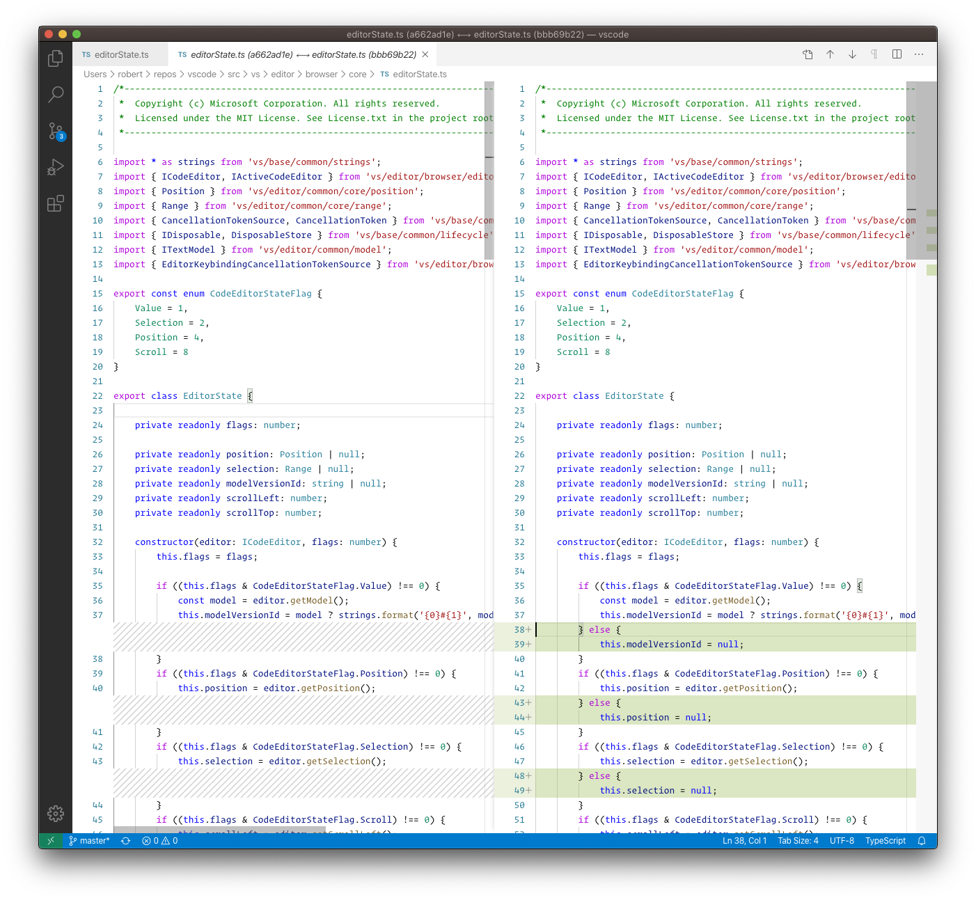
Task: Change language mode via TypeScript in status bar
Action: [886, 841]
